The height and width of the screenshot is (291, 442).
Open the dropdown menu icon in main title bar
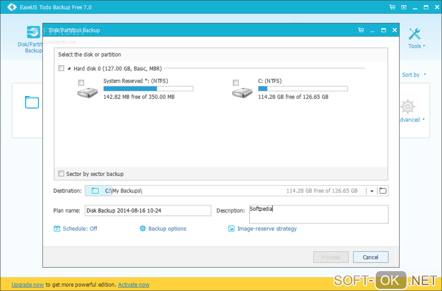point(404,7)
